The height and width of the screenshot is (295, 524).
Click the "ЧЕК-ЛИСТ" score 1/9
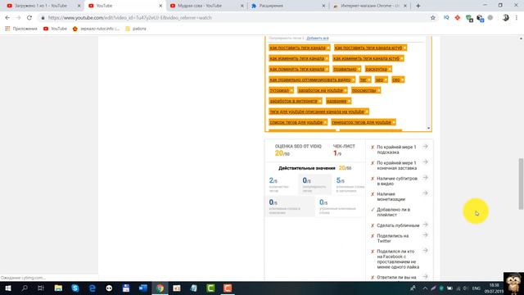337,153
